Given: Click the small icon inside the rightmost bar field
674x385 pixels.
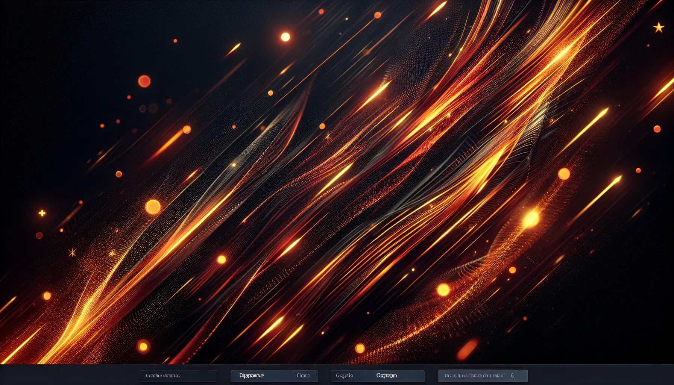Looking at the screenshot, I should pos(512,376).
